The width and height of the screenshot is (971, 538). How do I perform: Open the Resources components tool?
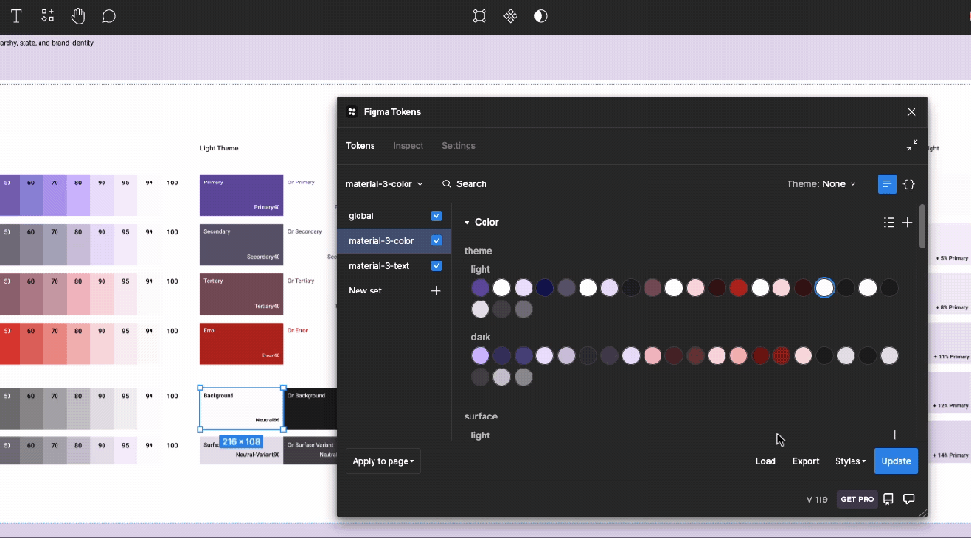[x=48, y=16]
